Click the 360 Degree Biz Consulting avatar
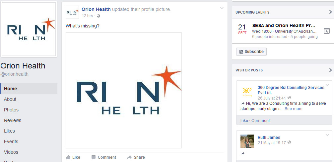This screenshot has width=334, height=162. coord(247,92)
